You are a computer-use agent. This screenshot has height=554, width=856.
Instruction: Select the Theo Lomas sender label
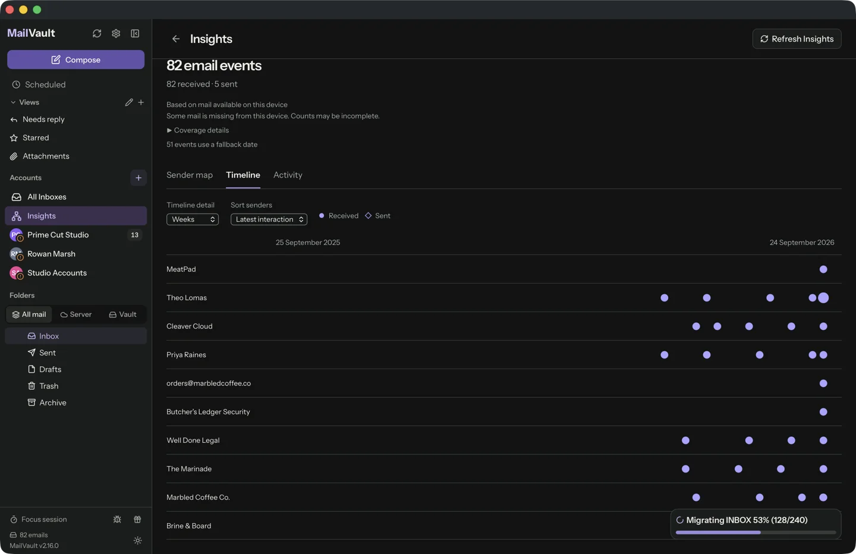coord(187,298)
